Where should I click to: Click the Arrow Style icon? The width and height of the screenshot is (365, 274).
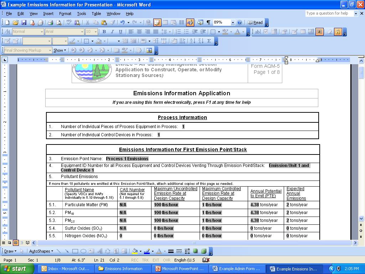pos(187,251)
